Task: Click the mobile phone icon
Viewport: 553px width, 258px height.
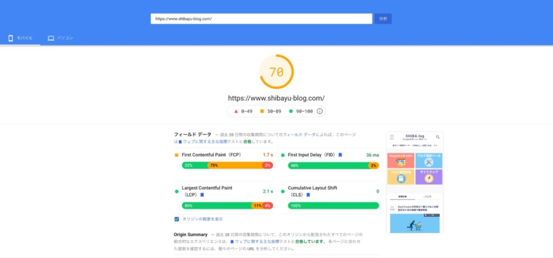Action: coord(10,38)
